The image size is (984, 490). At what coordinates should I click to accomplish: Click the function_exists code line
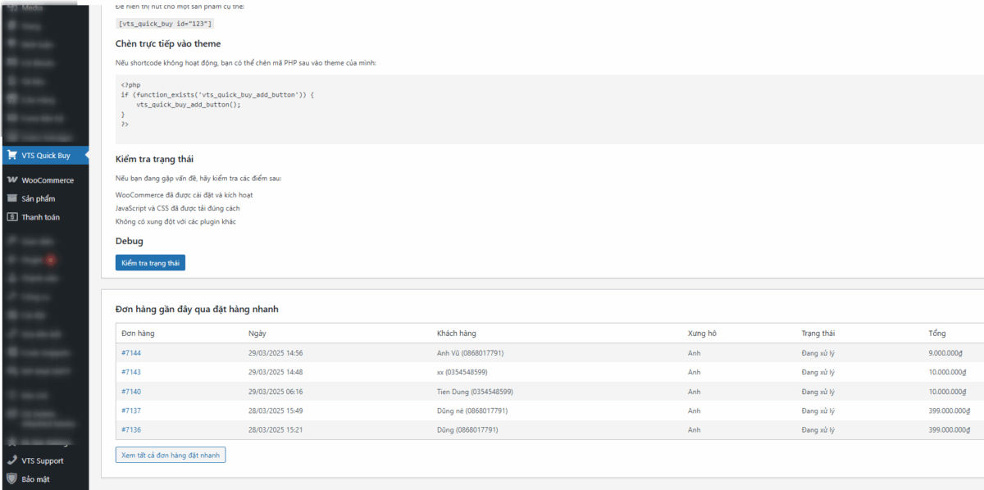tap(217, 95)
